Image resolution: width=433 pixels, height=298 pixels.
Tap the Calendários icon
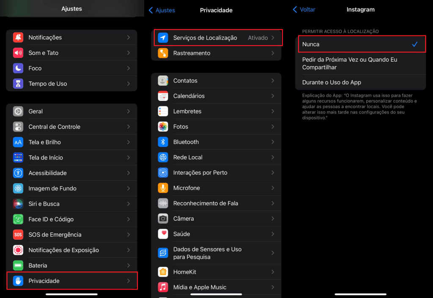tap(163, 96)
